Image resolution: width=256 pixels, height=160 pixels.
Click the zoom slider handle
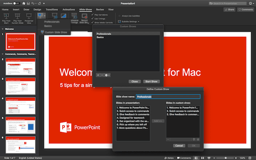[226, 158]
